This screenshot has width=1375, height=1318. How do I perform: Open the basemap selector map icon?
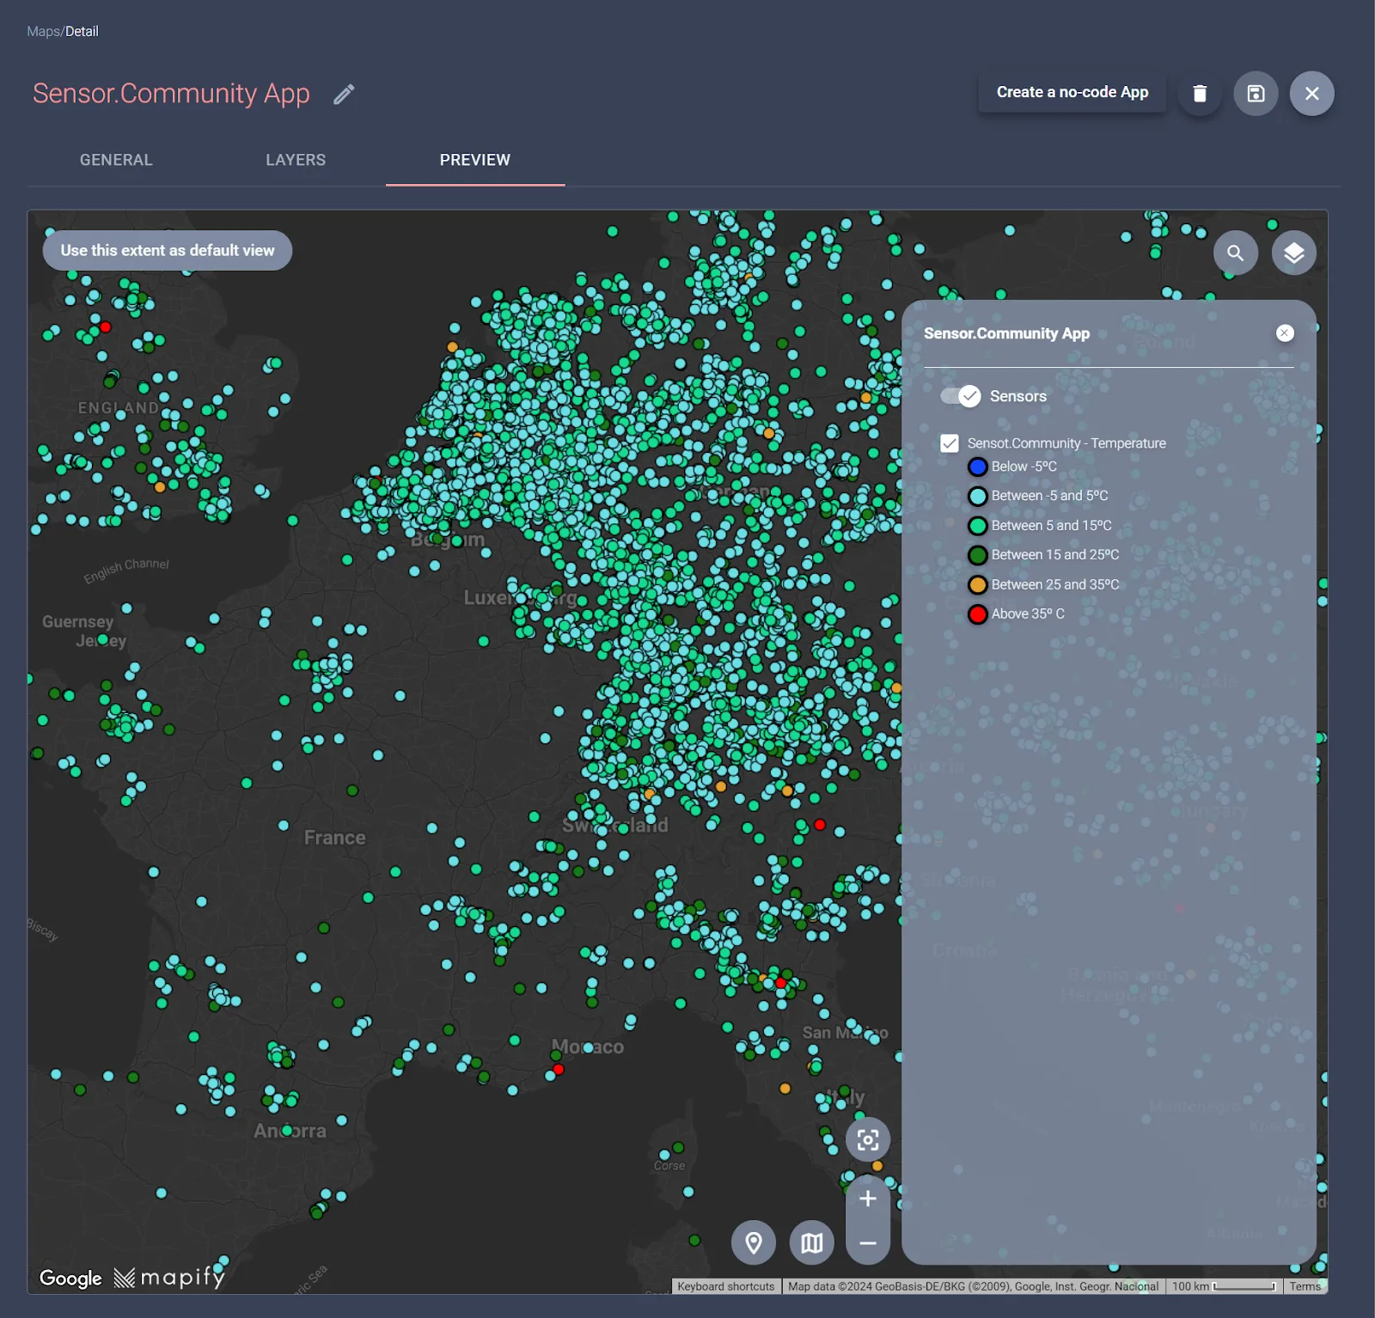point(812,1242)
